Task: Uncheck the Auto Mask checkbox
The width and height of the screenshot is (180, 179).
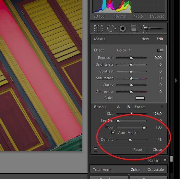Action: [x=113, y=132]
